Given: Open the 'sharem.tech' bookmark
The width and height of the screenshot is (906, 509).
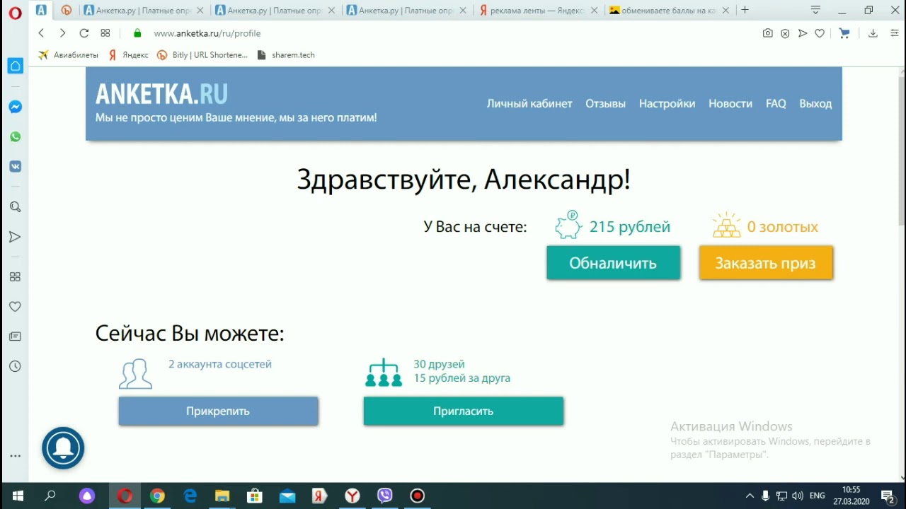Looking at the screenshot, I should point(286,55).
